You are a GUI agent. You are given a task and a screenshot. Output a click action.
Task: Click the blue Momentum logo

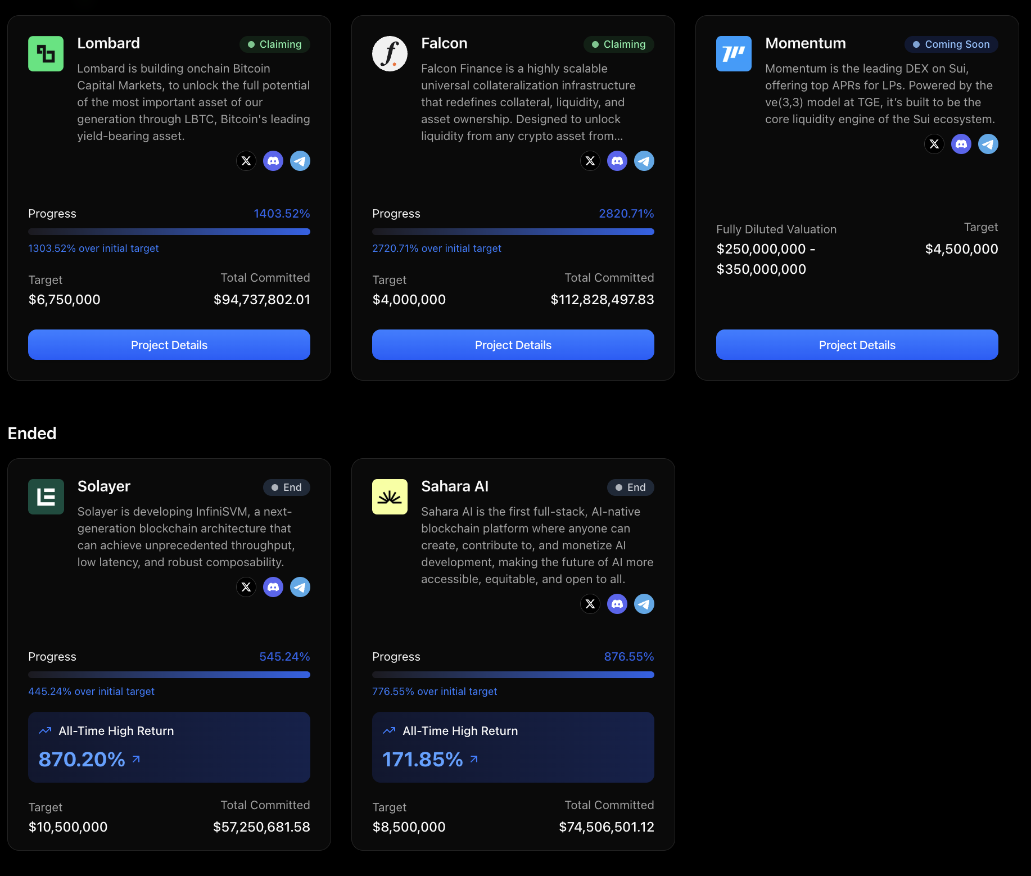point(734,53)
